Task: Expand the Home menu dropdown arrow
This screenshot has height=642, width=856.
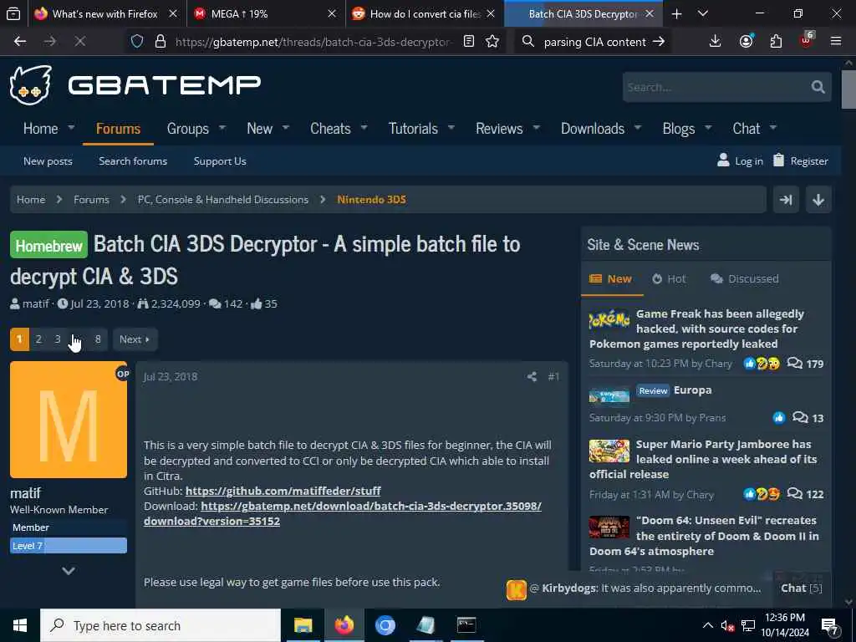Action: click(71, 128)
